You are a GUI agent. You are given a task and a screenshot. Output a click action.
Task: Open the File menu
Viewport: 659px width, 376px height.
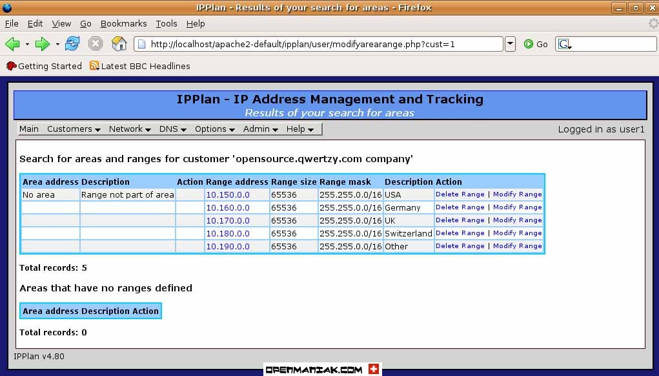(x=12, y=23)
